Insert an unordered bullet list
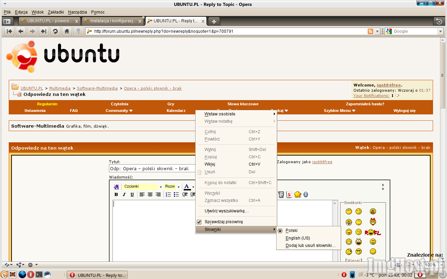 [176, 195]
